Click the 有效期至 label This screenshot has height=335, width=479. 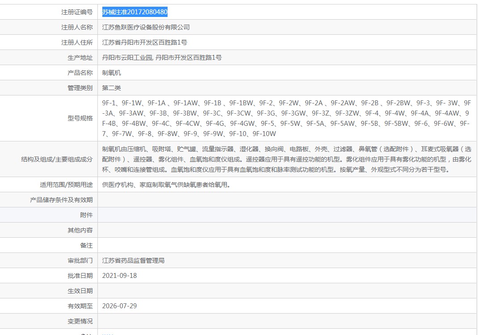[x=80, y=306]
